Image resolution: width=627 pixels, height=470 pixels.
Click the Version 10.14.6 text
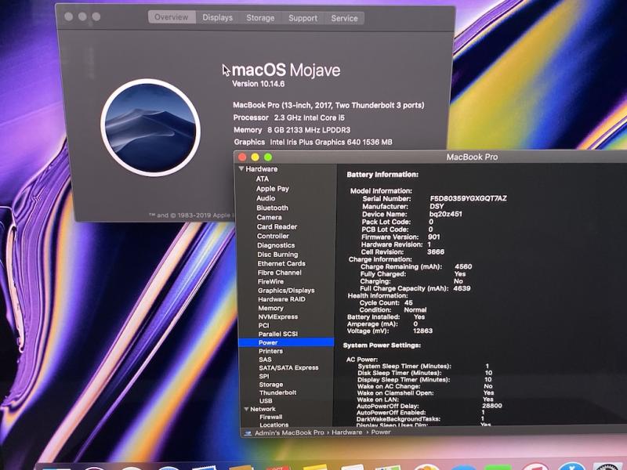[259, 84]
